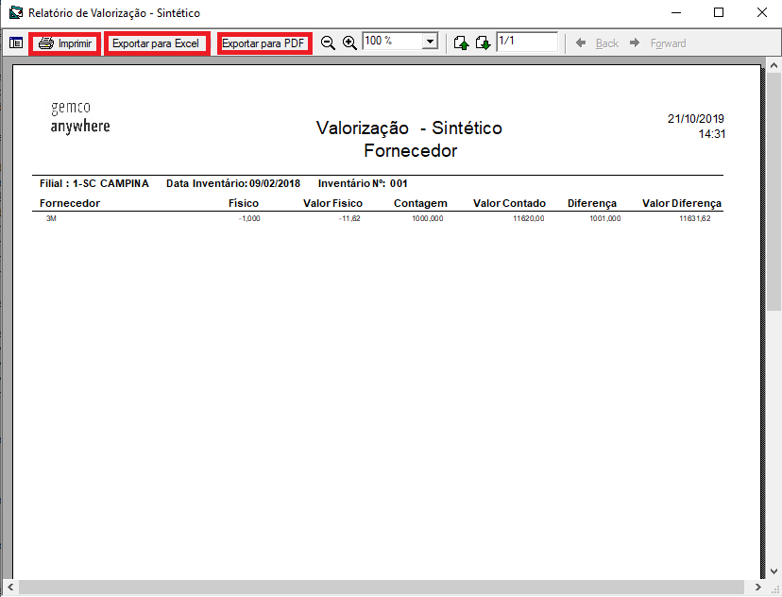The image size is (782, 597).
Task: Click the horizontal scrollbar thumb
Action: (x=381, y=587)
